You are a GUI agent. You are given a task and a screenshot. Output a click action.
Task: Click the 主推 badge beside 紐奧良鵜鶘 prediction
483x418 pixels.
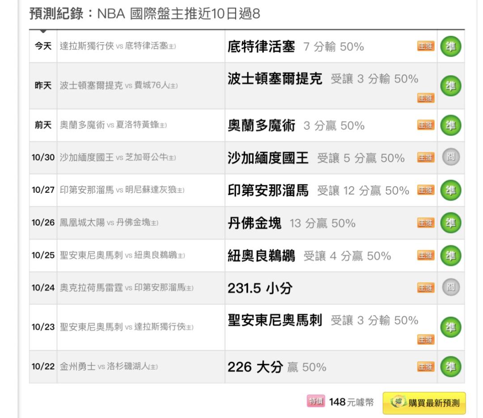426,255
